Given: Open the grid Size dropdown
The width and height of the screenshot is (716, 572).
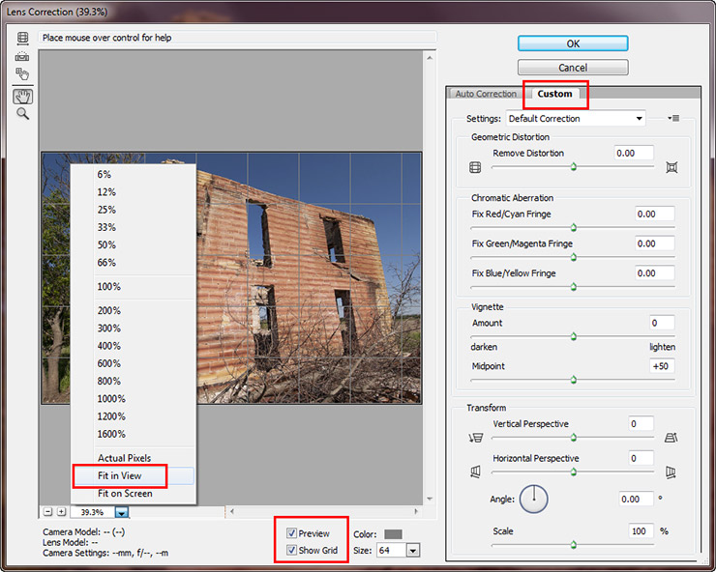Looking at the screenshot, I should click(x=413, y=551).
